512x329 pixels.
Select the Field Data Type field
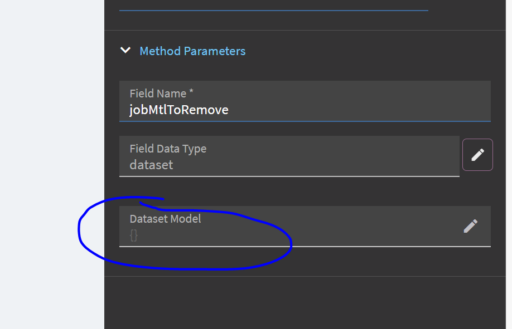point(289,156)
